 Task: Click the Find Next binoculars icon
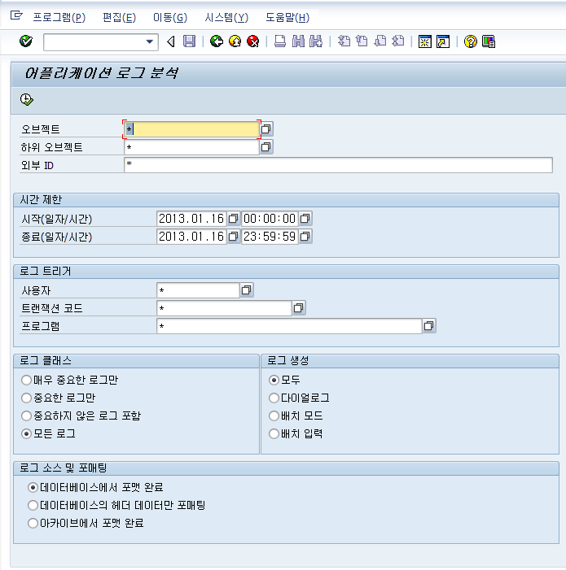click(316, 41)
